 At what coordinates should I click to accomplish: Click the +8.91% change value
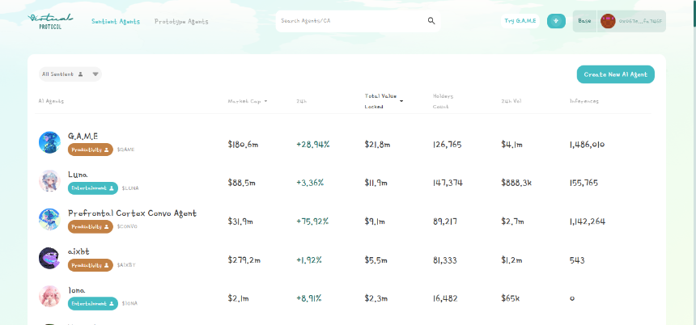click(x=309, y=298)
